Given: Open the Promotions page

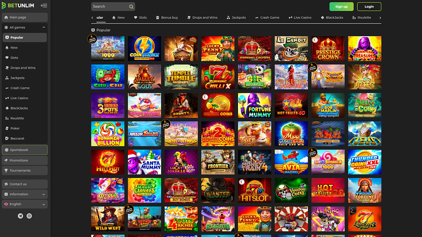Looking at the screenshot, I should 25,160.
